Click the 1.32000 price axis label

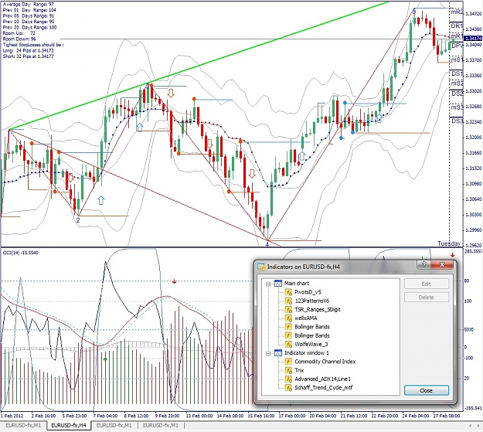point(473,138)
